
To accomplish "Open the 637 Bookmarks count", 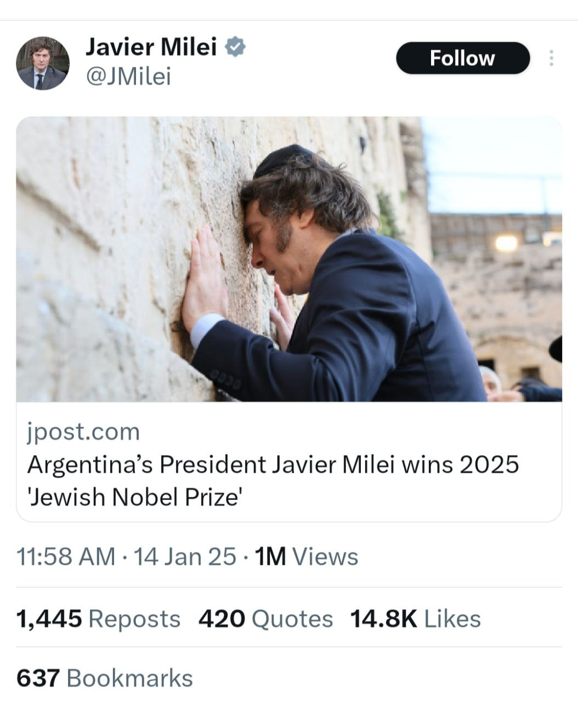I will (104, 678).
